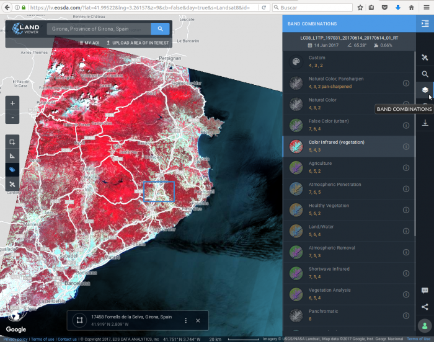Show info for Atmospheric Removal
The width and height of the screenshot is (434, 342).
click(406, 252)
